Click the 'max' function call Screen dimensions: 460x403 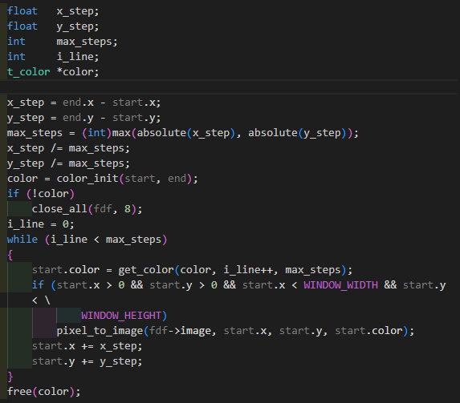coord(121,133)
